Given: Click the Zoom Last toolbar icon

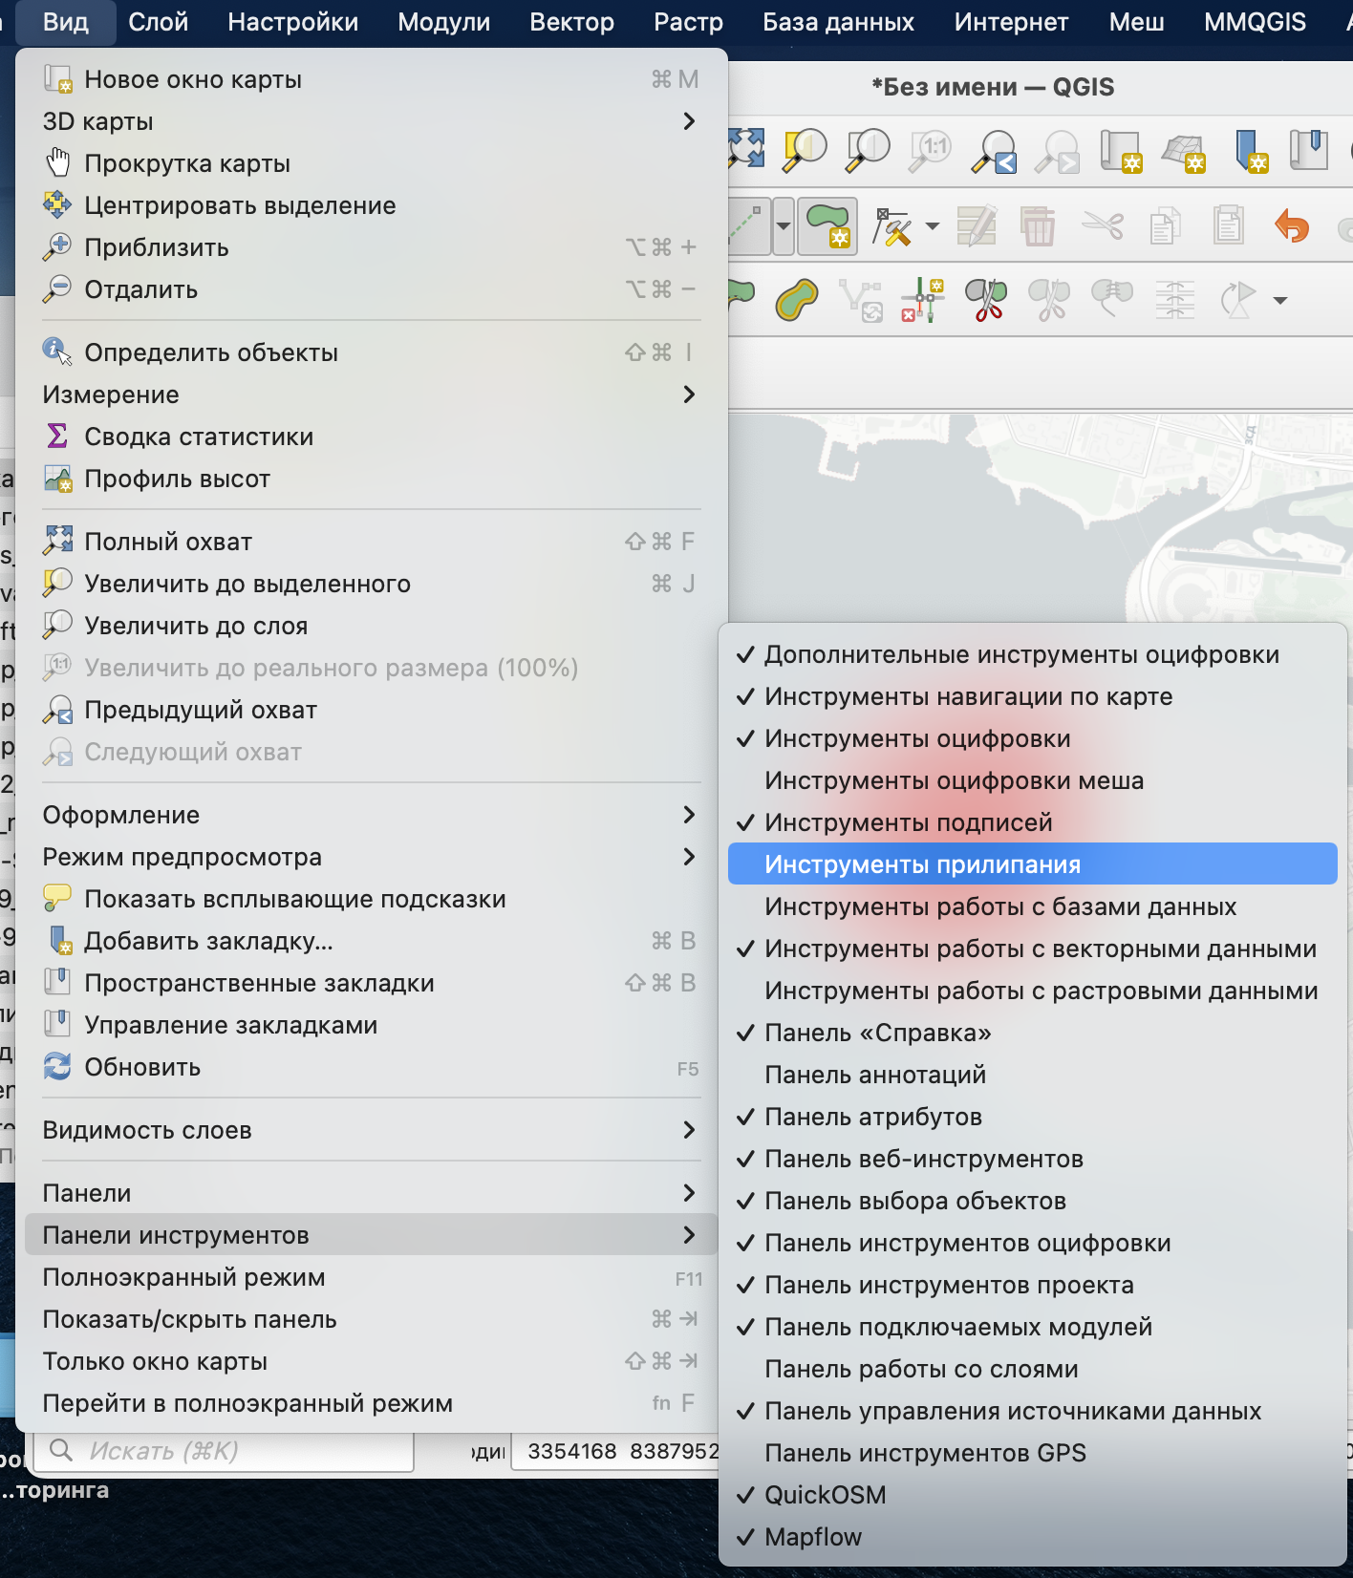Looking at the screenshot, I should point(994,150).
